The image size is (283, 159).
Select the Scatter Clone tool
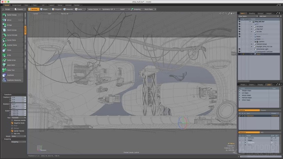pos(12,45)
